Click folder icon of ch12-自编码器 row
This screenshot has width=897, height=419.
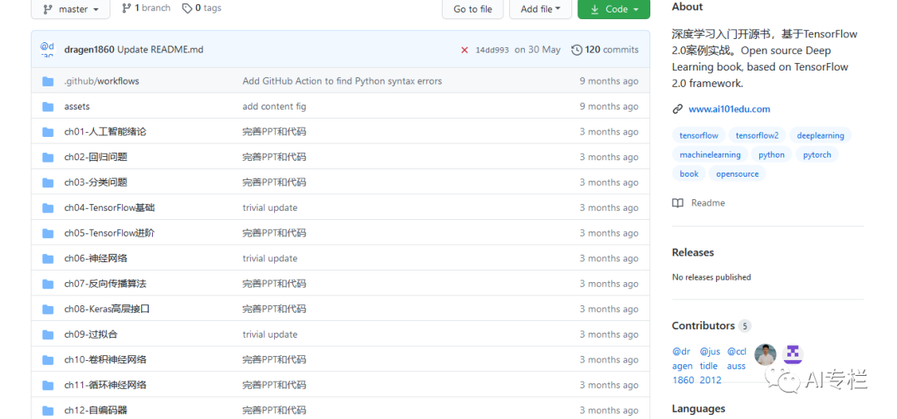pyautogui.click(x=48, y=411)
